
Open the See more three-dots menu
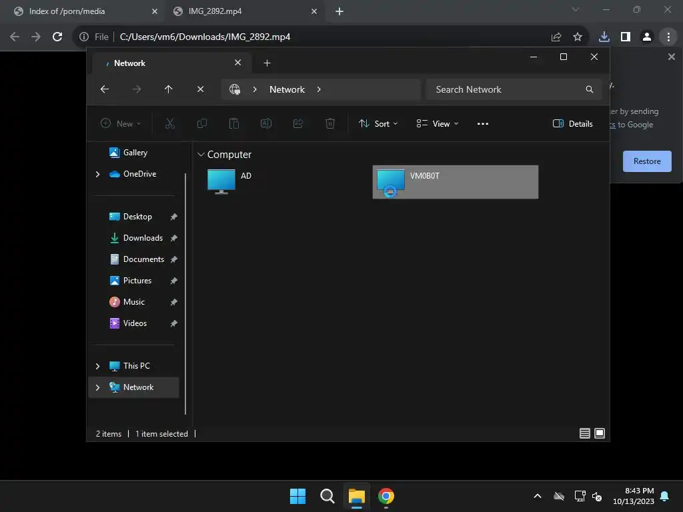coord(483,123)
